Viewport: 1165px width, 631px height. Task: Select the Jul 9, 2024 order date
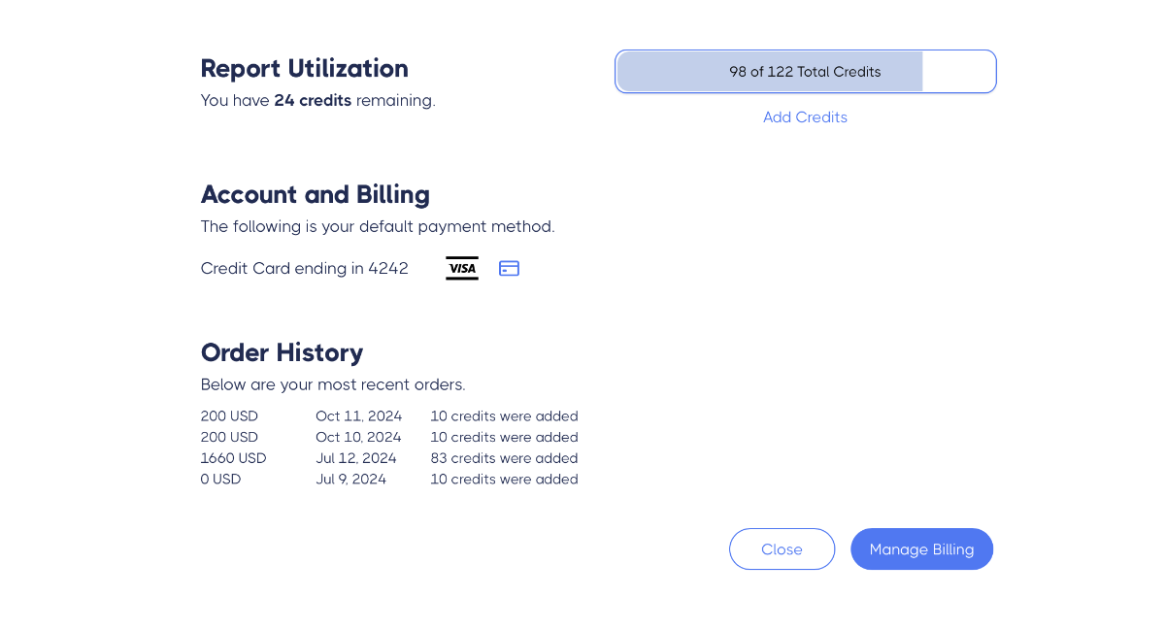click(350, 480)
